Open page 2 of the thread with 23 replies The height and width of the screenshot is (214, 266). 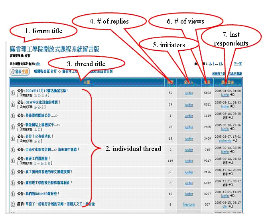[x=39, y=129]
